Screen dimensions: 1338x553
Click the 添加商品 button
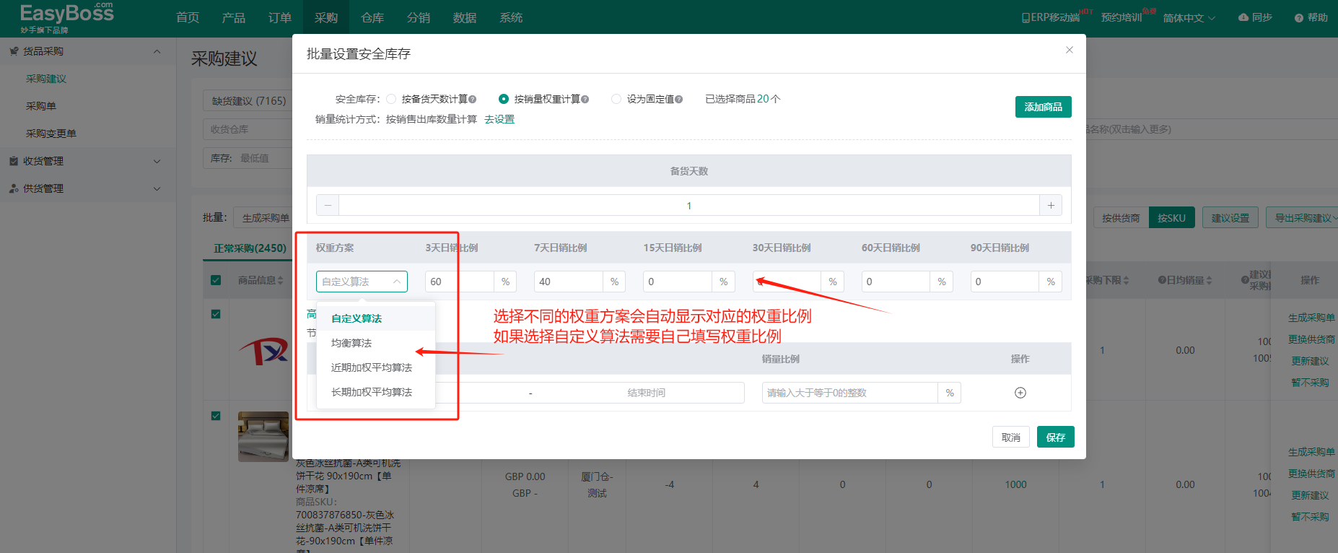(1044, 107)
